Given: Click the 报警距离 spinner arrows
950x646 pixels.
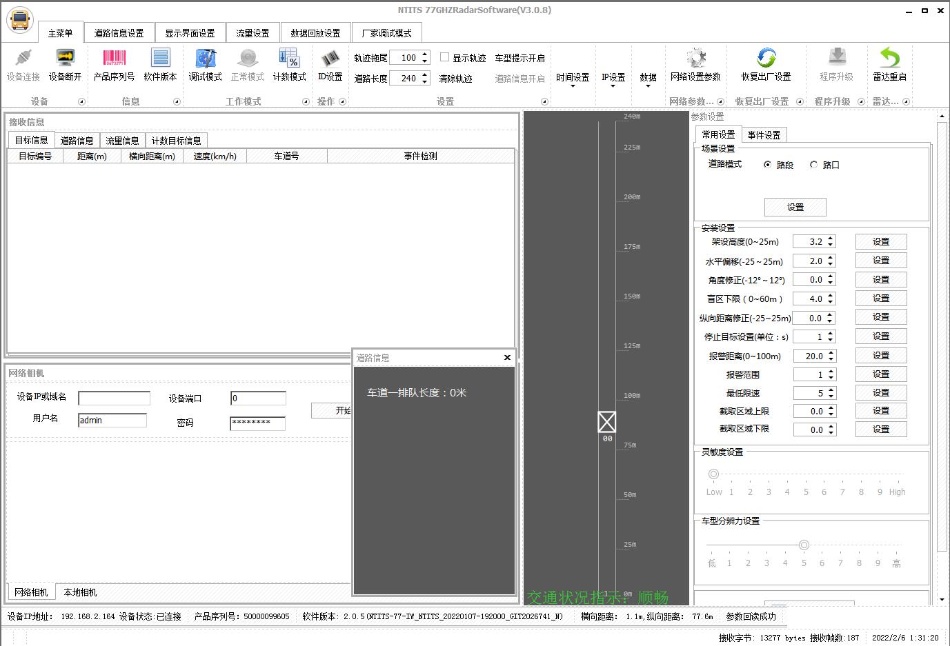Looking at the screenshot, I should (x=831, y=356).
